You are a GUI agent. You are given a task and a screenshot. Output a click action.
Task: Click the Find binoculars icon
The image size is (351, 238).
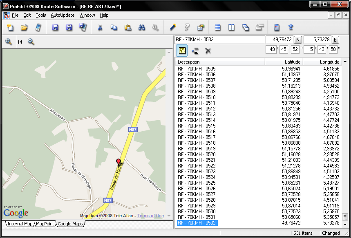click(x=142, y=28)
